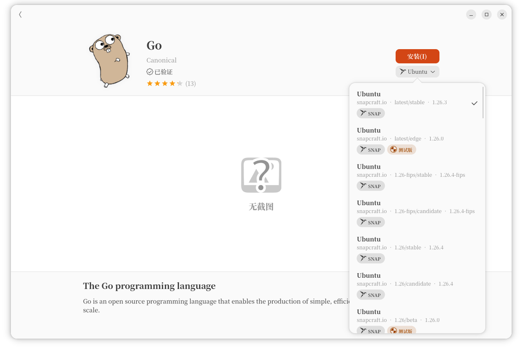525x349 pixels.
Task: Choose the 1.26-fips/candidate channel entry
Action: click(417, 213)
